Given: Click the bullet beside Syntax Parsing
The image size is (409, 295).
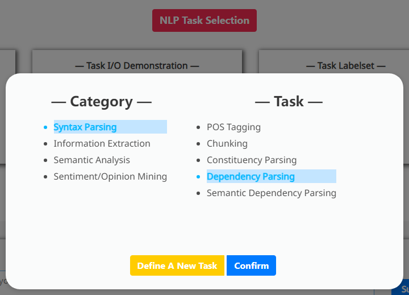Looking at the screenshot, I should [46, 127].
